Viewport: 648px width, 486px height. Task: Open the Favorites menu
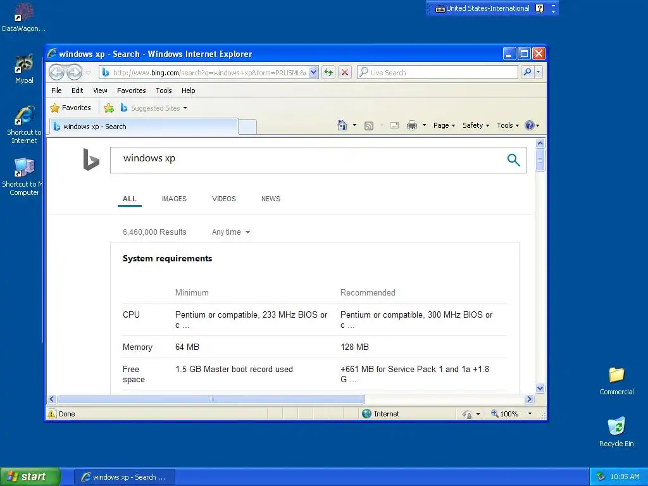click(132, 90)
